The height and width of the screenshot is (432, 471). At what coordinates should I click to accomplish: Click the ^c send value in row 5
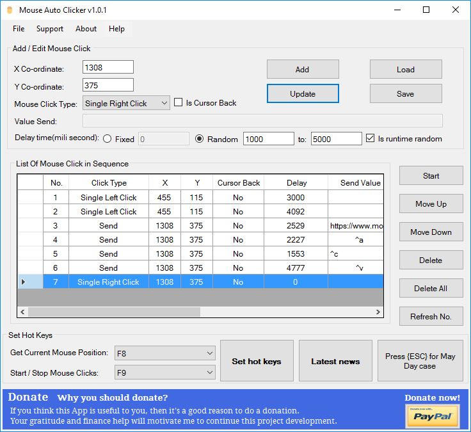click(x=356, y=254)
